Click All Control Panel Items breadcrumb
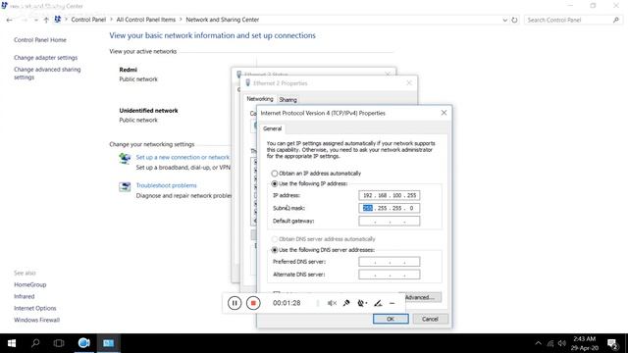This screenshot has height=353, width=628. click(x=146, y=20)
